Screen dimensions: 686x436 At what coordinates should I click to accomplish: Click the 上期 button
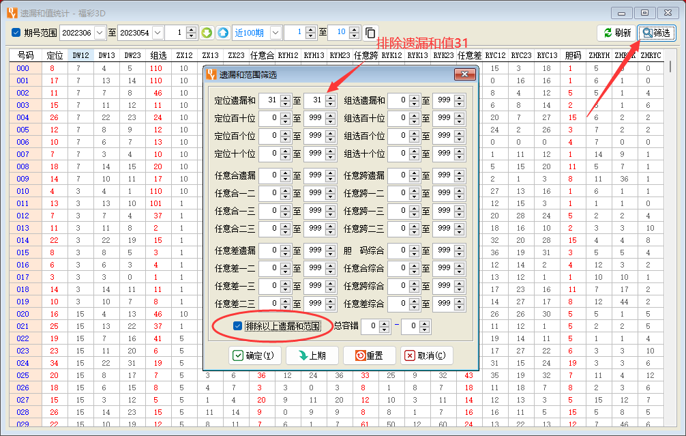click(312, 355)
